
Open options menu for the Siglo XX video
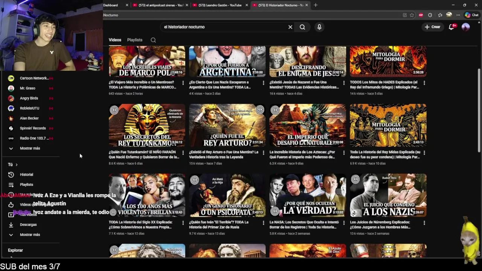pyautogui.click(x=183, y=223)
